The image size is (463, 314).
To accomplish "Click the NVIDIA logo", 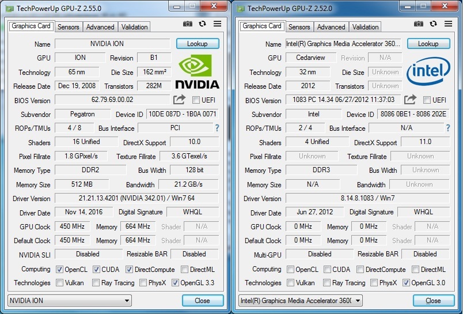I will (x=198, y=71).
